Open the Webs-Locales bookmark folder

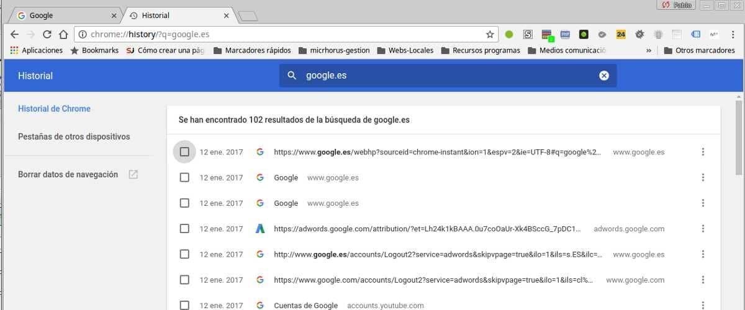[405, 50]
